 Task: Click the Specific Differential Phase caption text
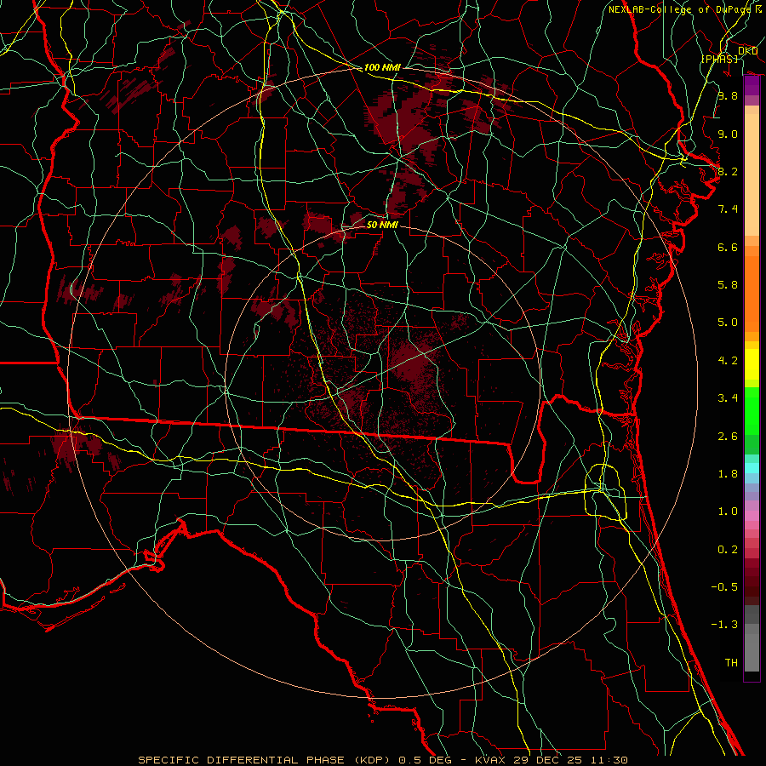point(383,759)
